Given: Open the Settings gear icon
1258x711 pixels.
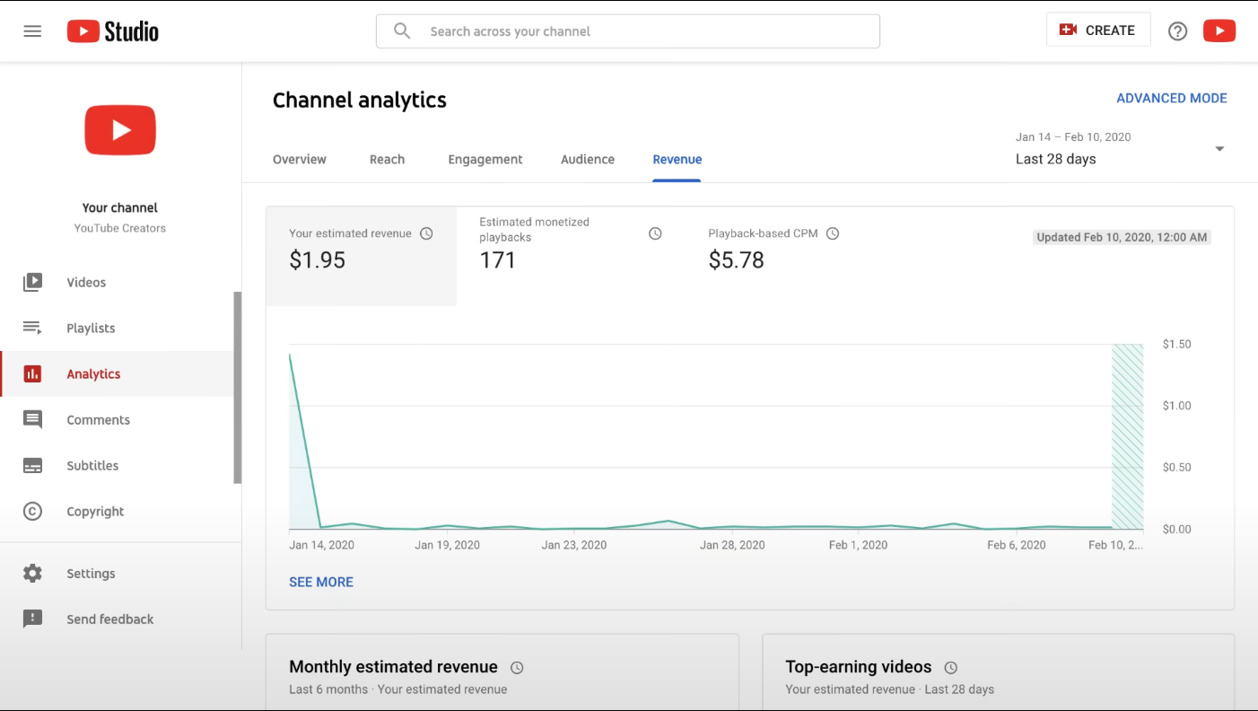Looking at the screenshot, I should click(32, 573).
